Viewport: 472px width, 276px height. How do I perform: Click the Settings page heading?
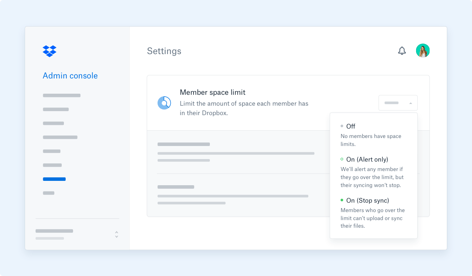pyautogui.click(x=164, y=51)
